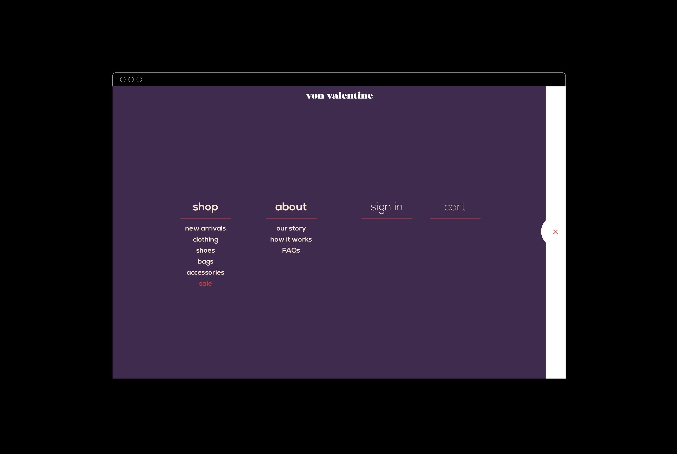The height and width of the screenshot is (454, 677).
Task: Click the 'accessories' category link
Action: tap(205, 272)
